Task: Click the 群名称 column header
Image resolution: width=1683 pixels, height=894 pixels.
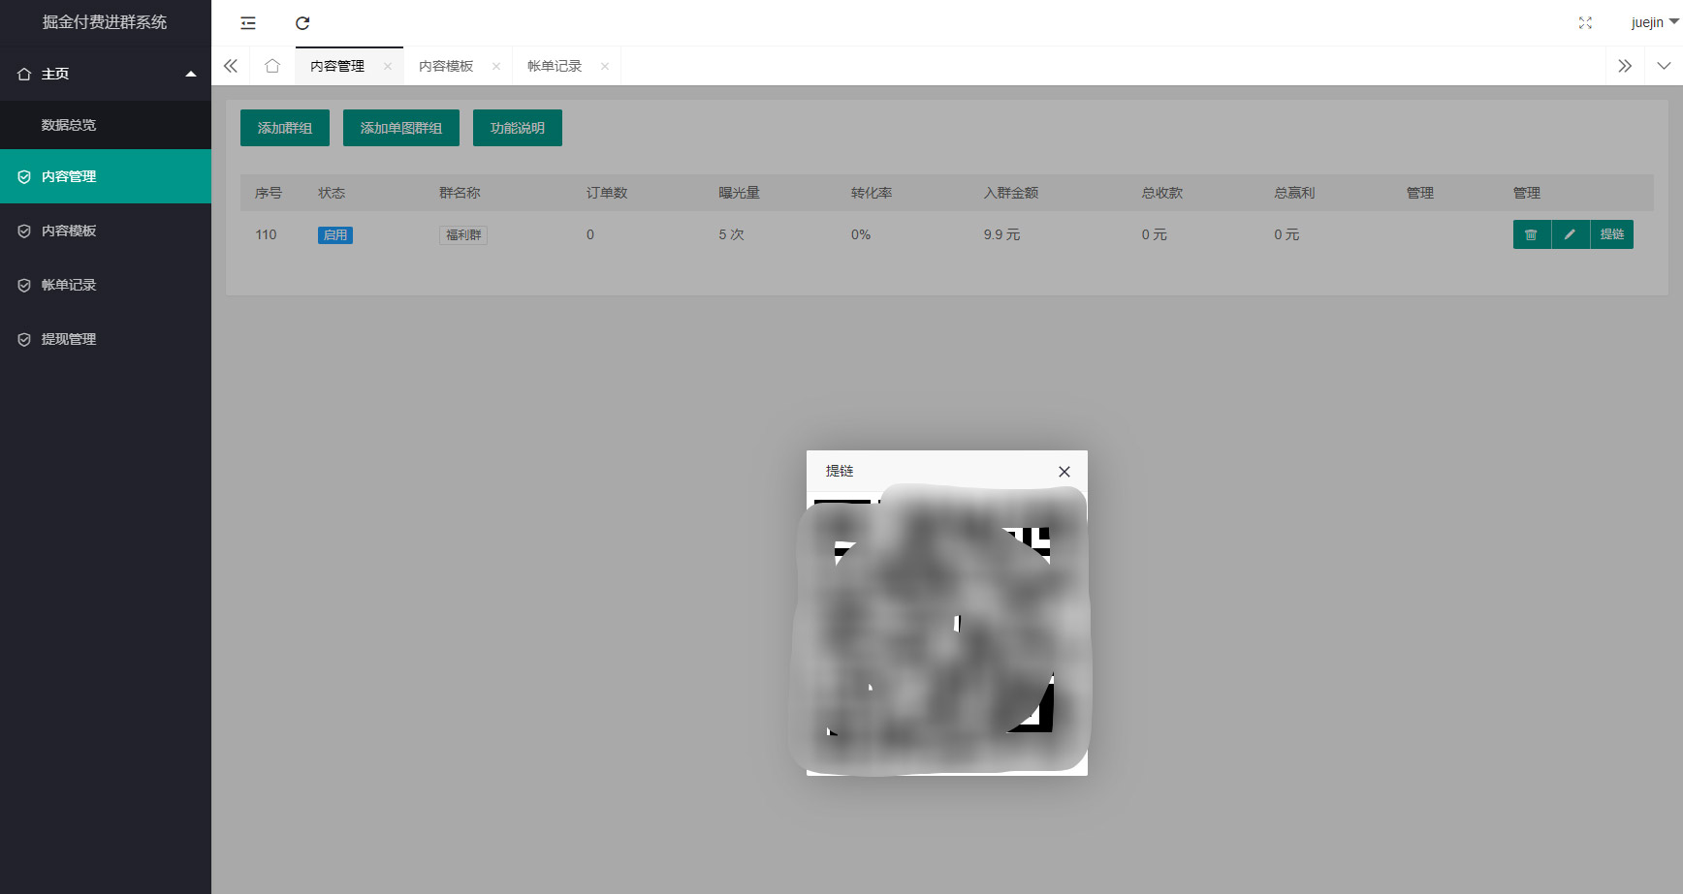Action: (460, 193)
